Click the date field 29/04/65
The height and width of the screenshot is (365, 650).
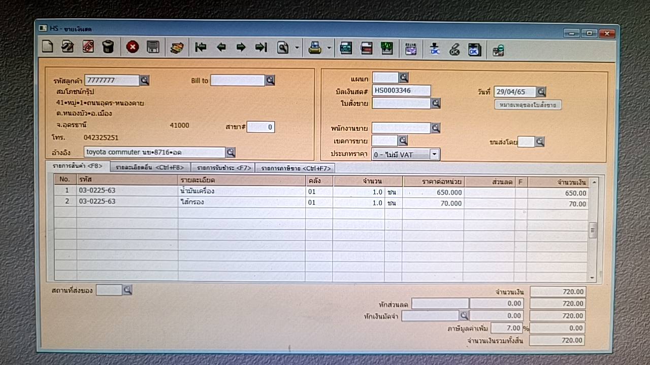(x=515, y=92)
